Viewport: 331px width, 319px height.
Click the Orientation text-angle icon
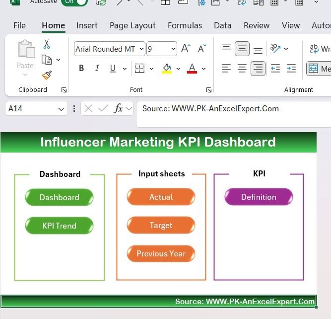pyautogui.click(x=275, y=48)
